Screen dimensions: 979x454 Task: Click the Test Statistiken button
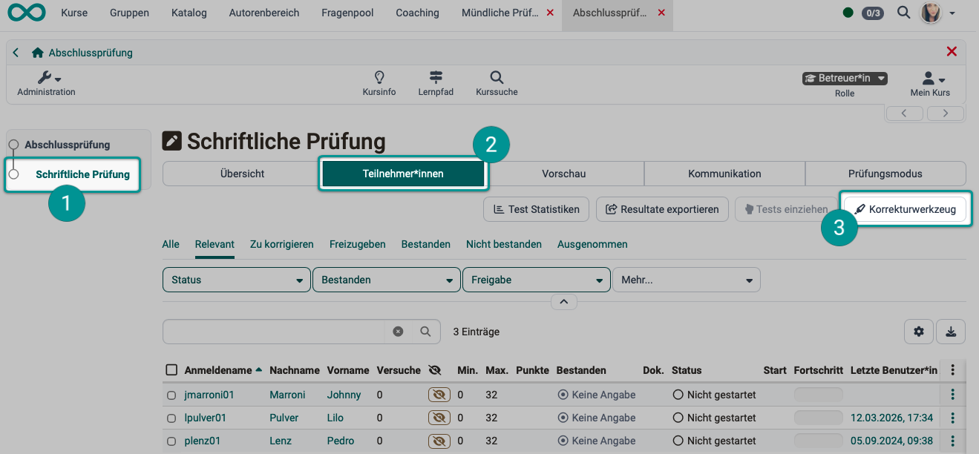tap(537, 209)
